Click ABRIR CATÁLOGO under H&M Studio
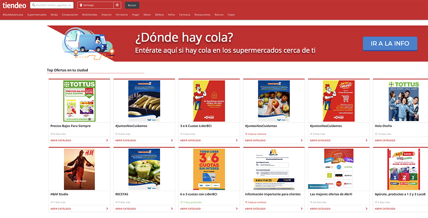Viewport: 428px width, 218px height. pyautogui.click(x=61, y=209)
